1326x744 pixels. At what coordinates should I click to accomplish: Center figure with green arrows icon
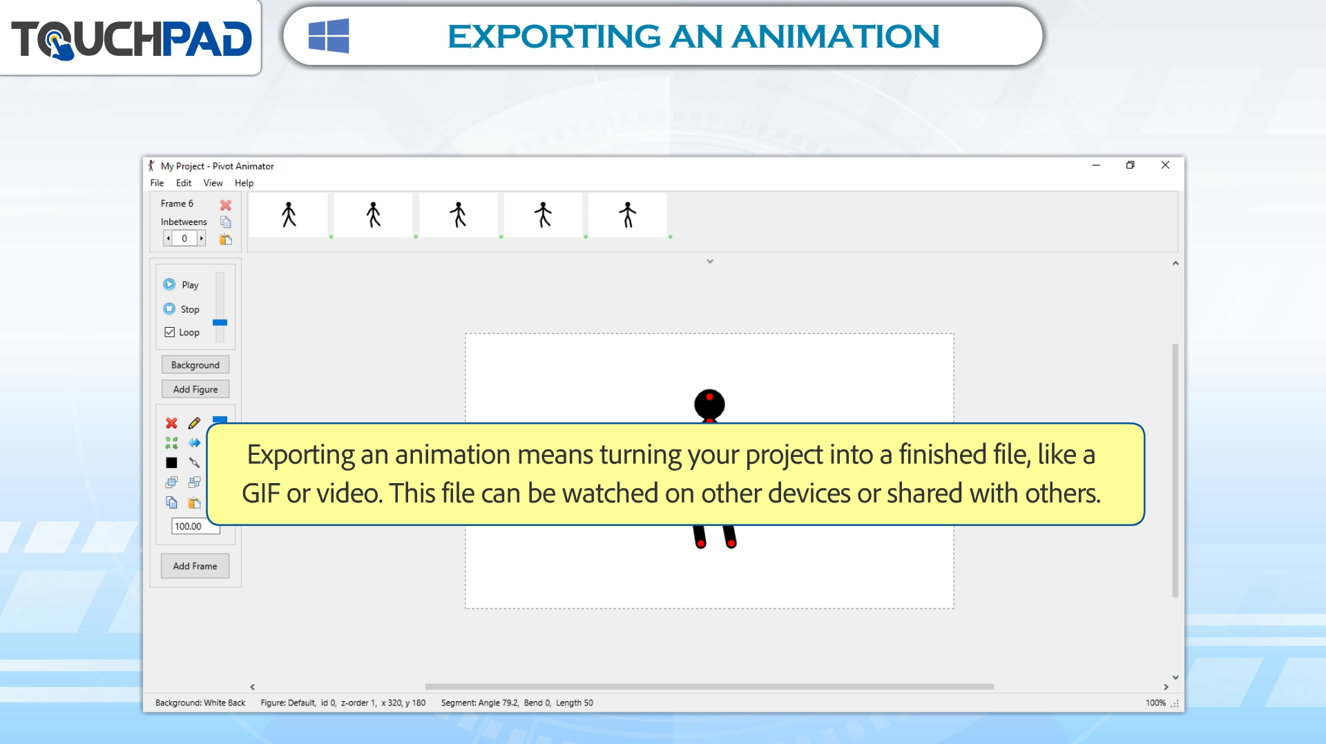[x=171, y=442]
